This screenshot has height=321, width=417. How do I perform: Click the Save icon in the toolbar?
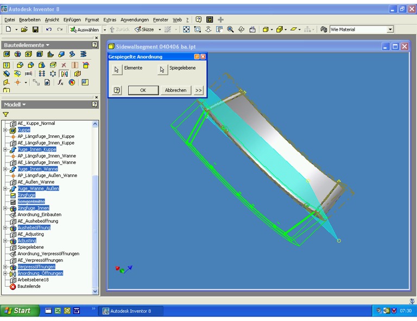point(35,29)
